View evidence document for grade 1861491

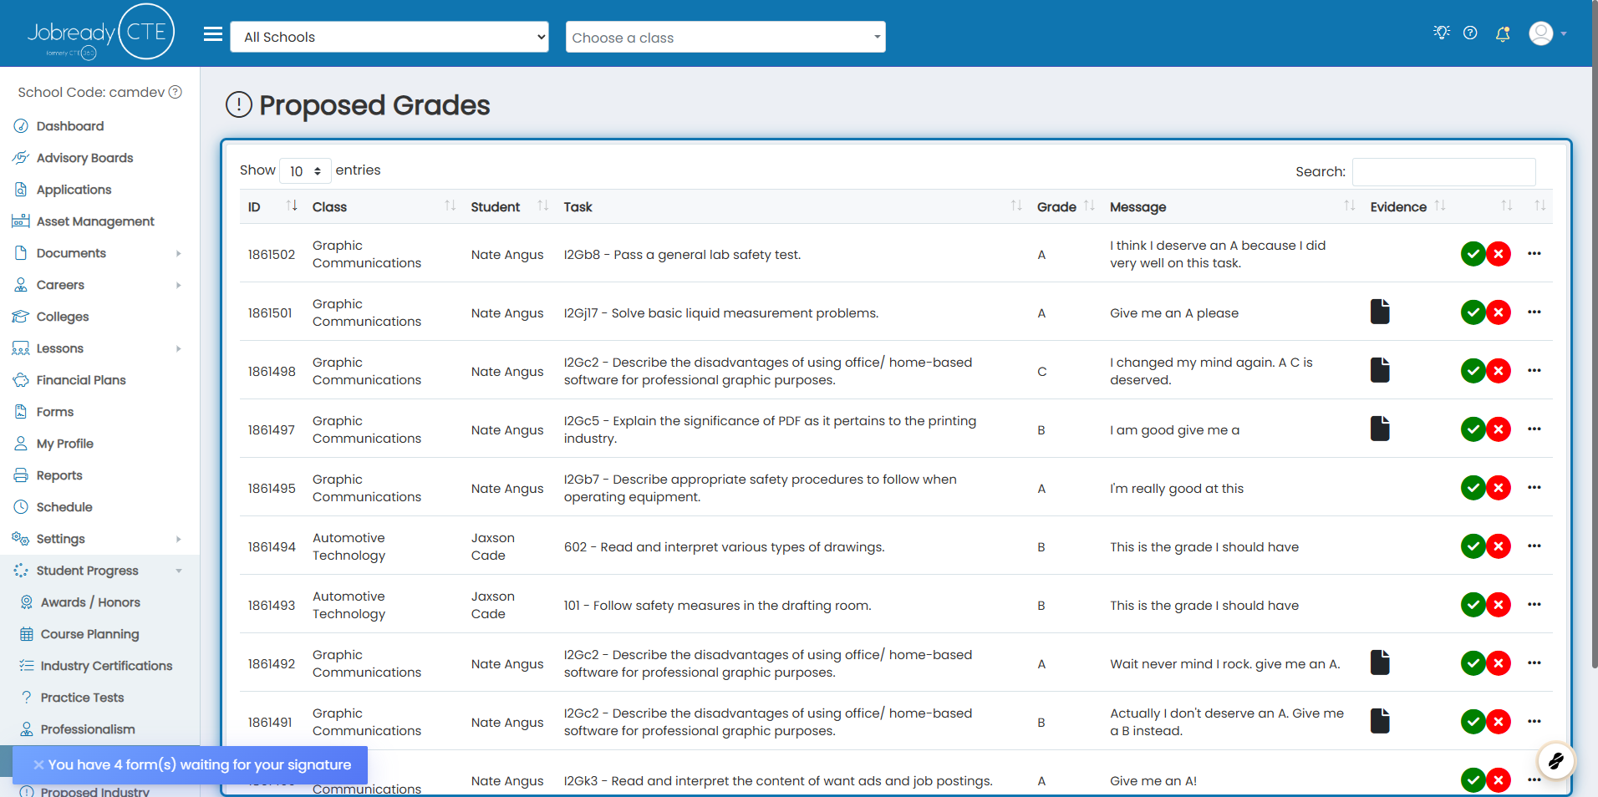(1380, 721)
